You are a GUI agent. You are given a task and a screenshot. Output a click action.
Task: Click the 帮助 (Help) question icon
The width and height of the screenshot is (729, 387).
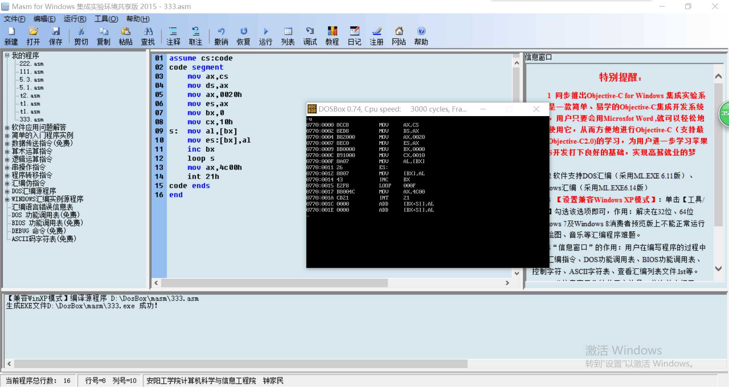point(421,31)
